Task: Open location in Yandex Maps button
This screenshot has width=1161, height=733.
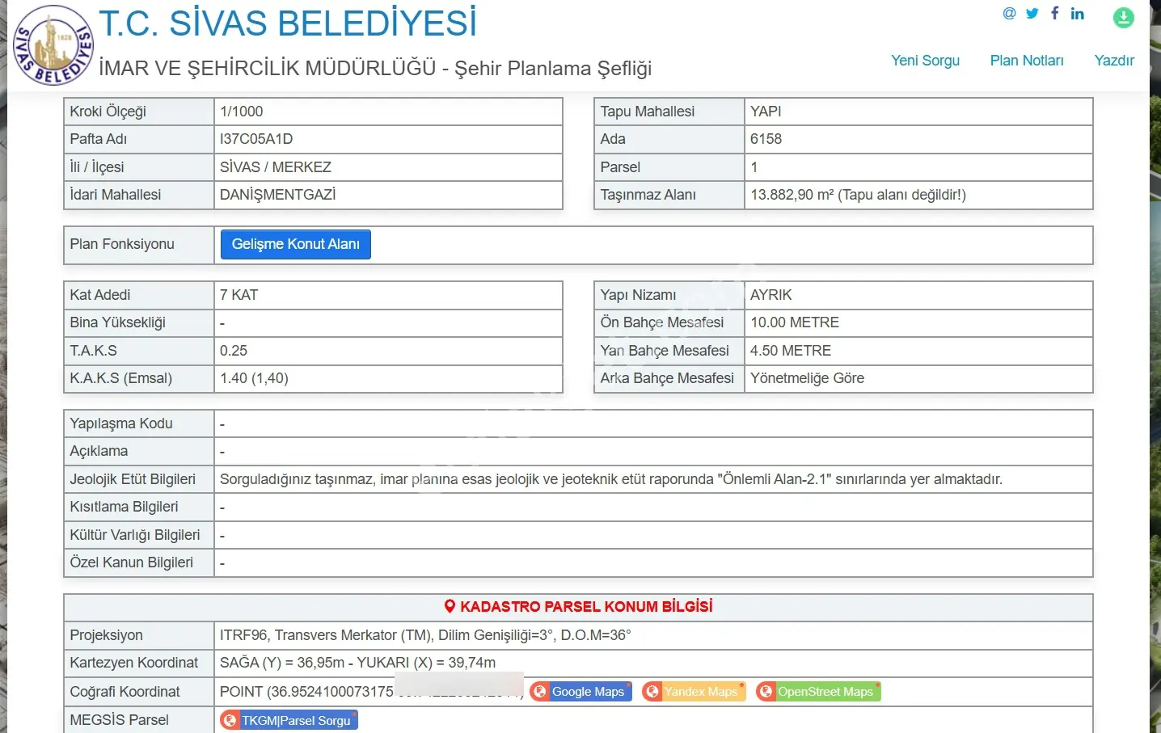Action: click(694, 692)
